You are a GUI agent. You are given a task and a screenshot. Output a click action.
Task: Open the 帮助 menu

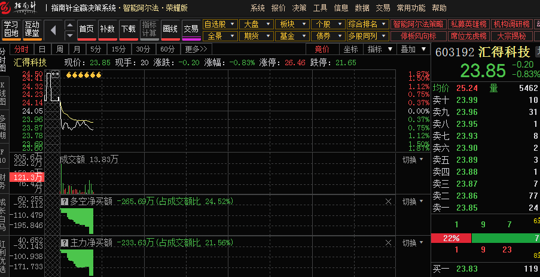439,8
